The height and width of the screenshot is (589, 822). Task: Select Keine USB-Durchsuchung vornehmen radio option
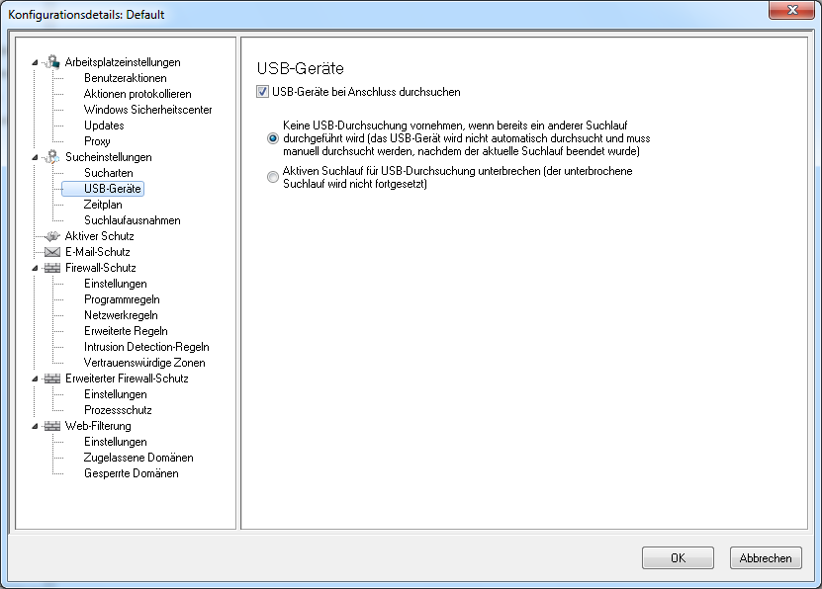tap(273, 138)
